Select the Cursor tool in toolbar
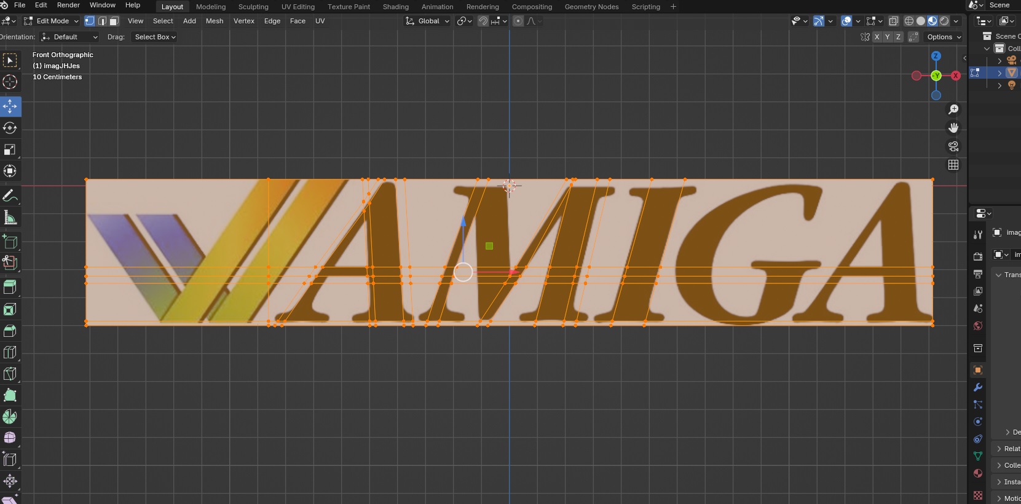The image size is (1021, 504). 10,82
